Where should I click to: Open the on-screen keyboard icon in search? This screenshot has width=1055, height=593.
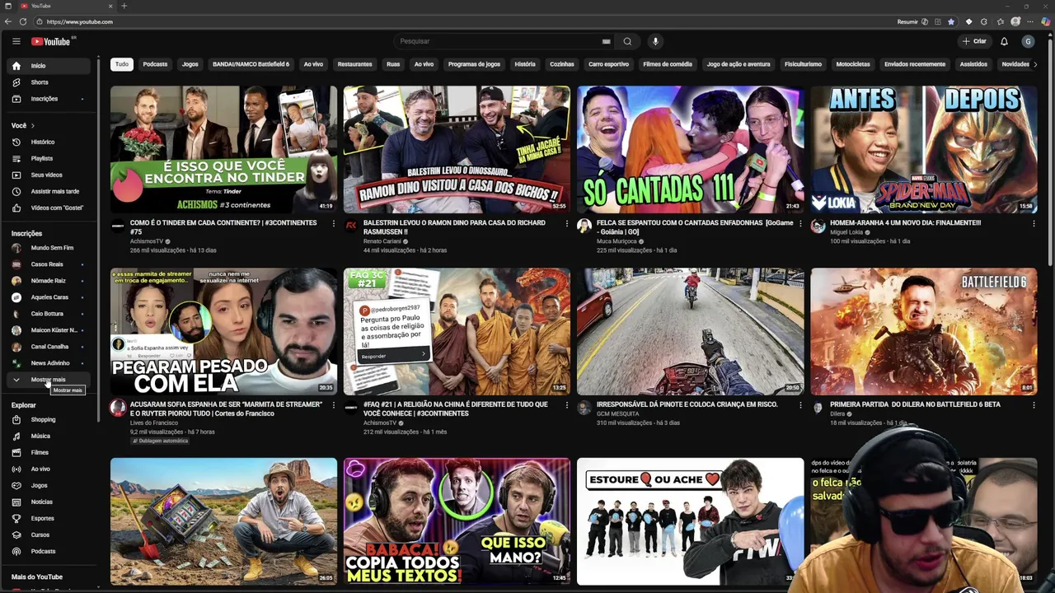point(606,41)
